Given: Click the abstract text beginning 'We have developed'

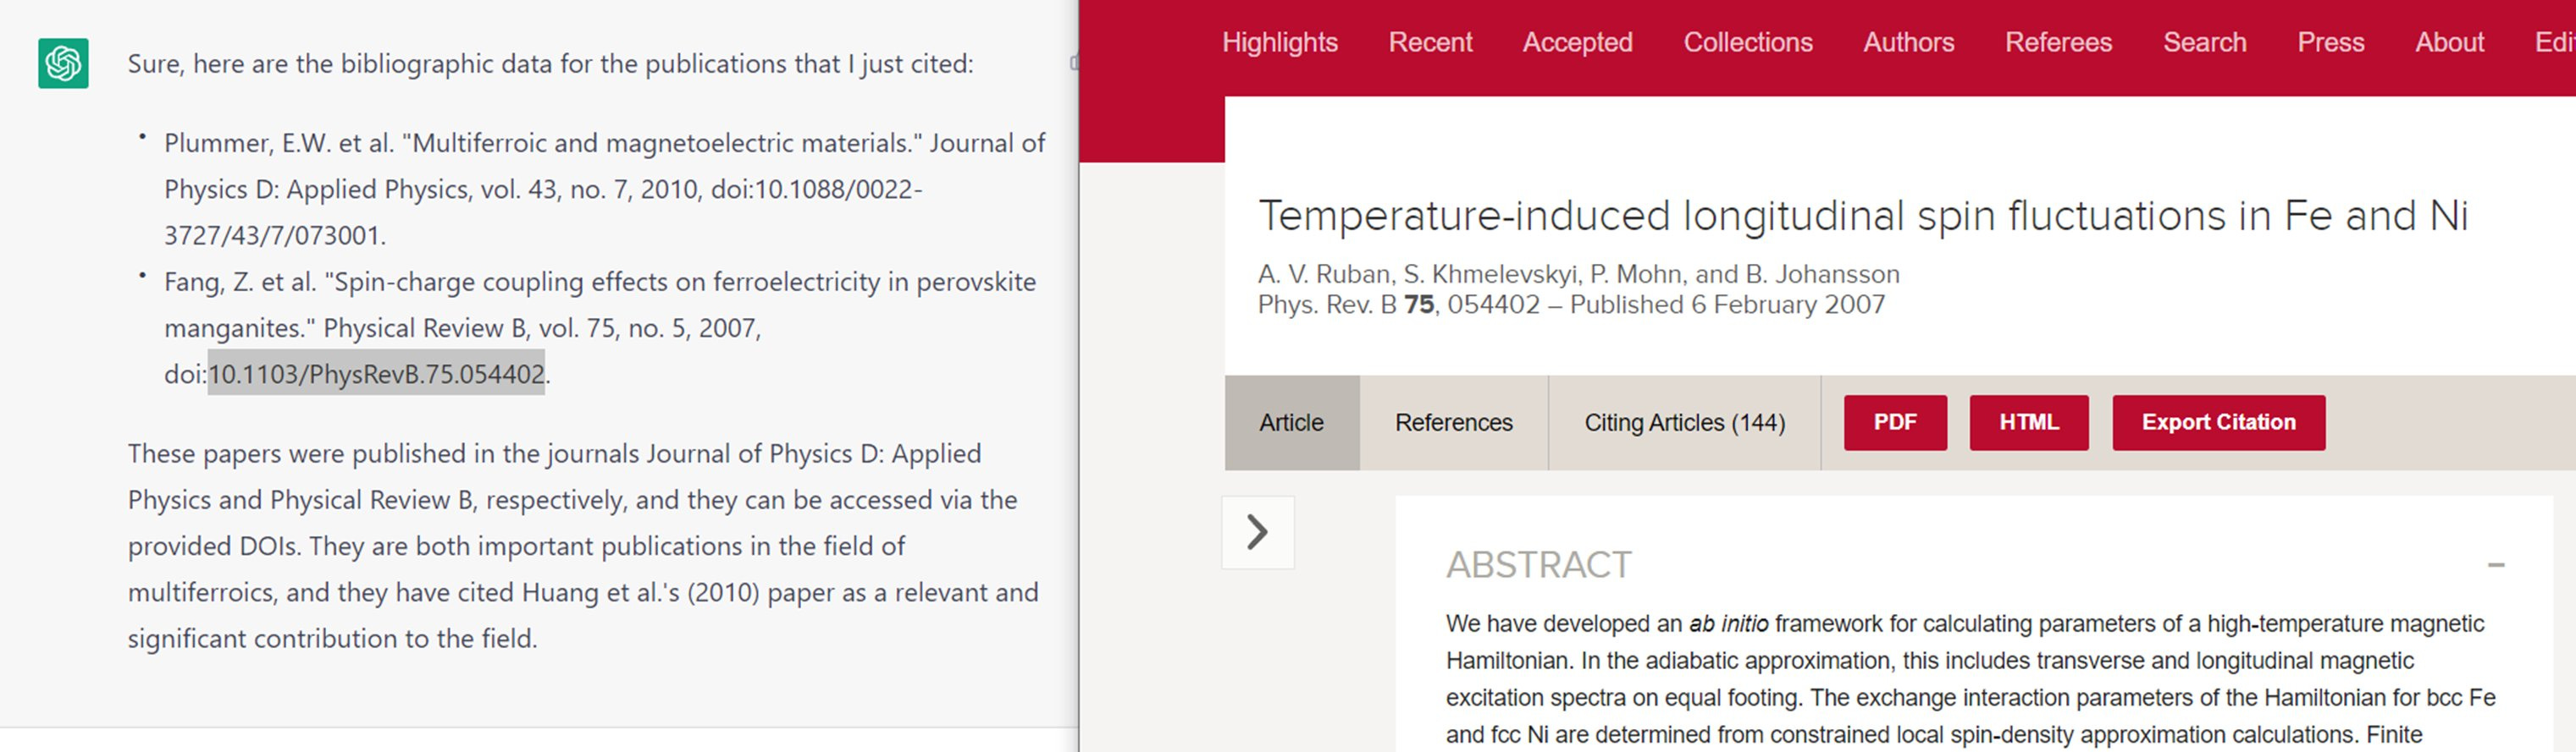Looking at the screenshot, I should click(1970, 679).
